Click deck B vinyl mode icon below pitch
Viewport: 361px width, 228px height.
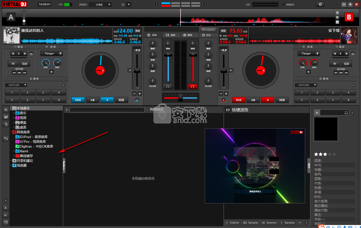223,100
